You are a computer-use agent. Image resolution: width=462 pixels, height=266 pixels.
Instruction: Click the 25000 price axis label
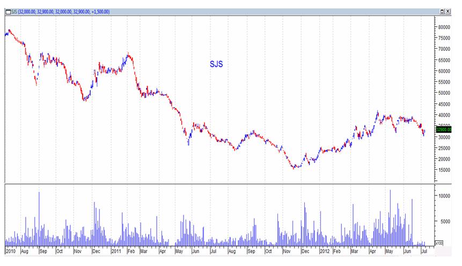coord(444,148)
